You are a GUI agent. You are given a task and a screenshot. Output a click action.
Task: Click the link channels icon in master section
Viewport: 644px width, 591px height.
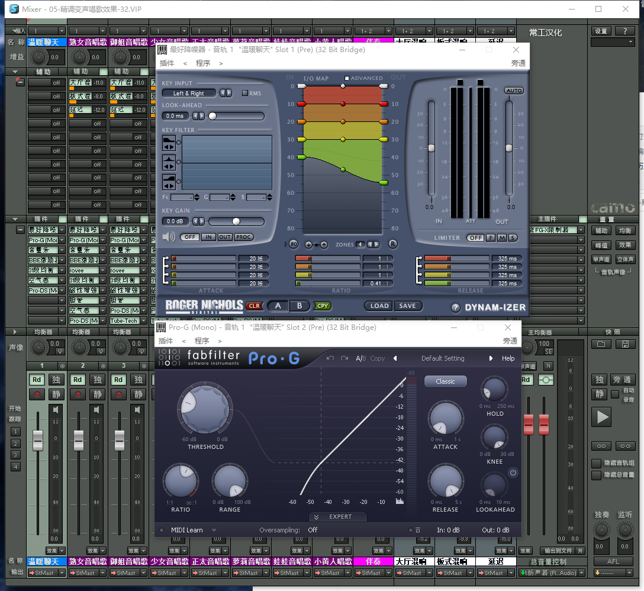[x=601, y=446]
